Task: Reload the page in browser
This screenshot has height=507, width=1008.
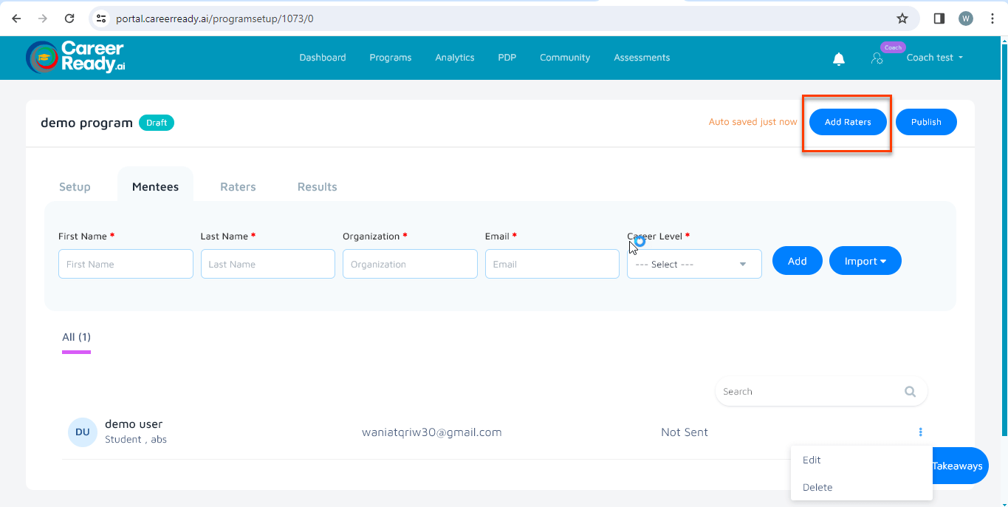Action: coord(69,18)
